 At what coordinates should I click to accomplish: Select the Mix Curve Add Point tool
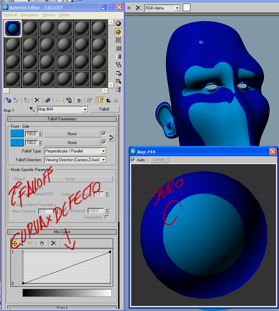pyautogui.click(x=30, y=243)
